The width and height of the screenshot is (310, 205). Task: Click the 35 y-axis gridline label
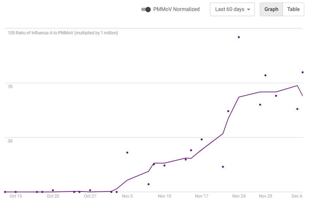[x=10, y=141]
